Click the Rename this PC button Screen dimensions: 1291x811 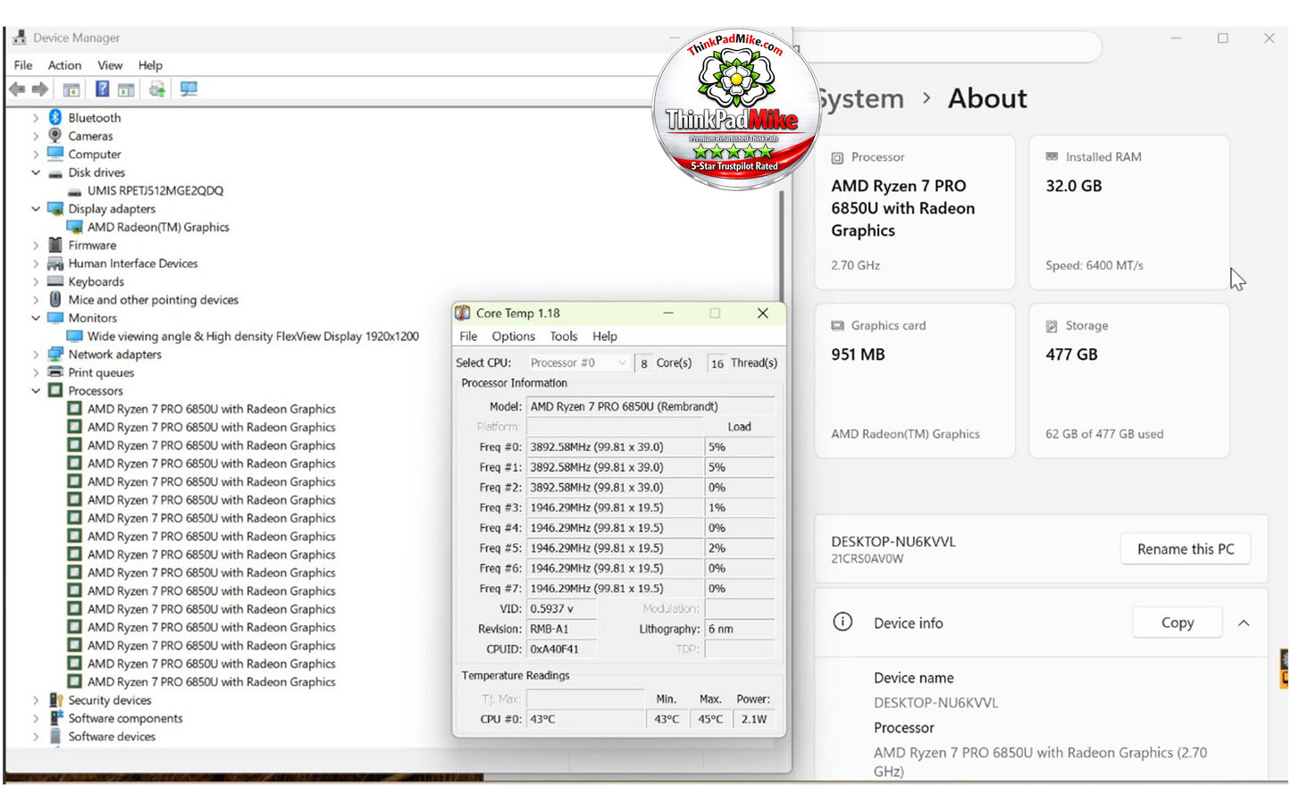[1186, 549]
